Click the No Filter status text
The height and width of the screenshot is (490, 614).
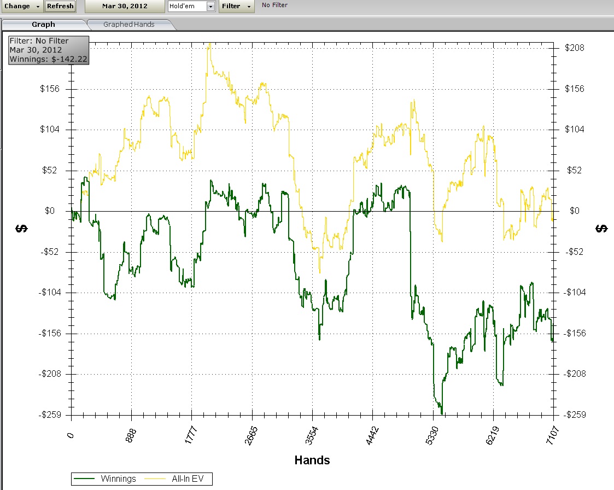(274, 5)
